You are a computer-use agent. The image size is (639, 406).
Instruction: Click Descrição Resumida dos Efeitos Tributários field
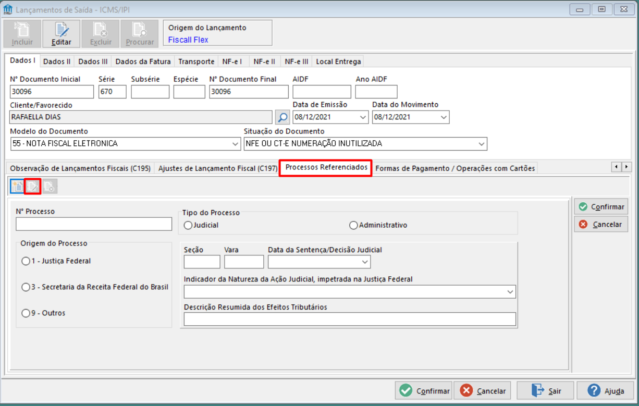(350, 319)
